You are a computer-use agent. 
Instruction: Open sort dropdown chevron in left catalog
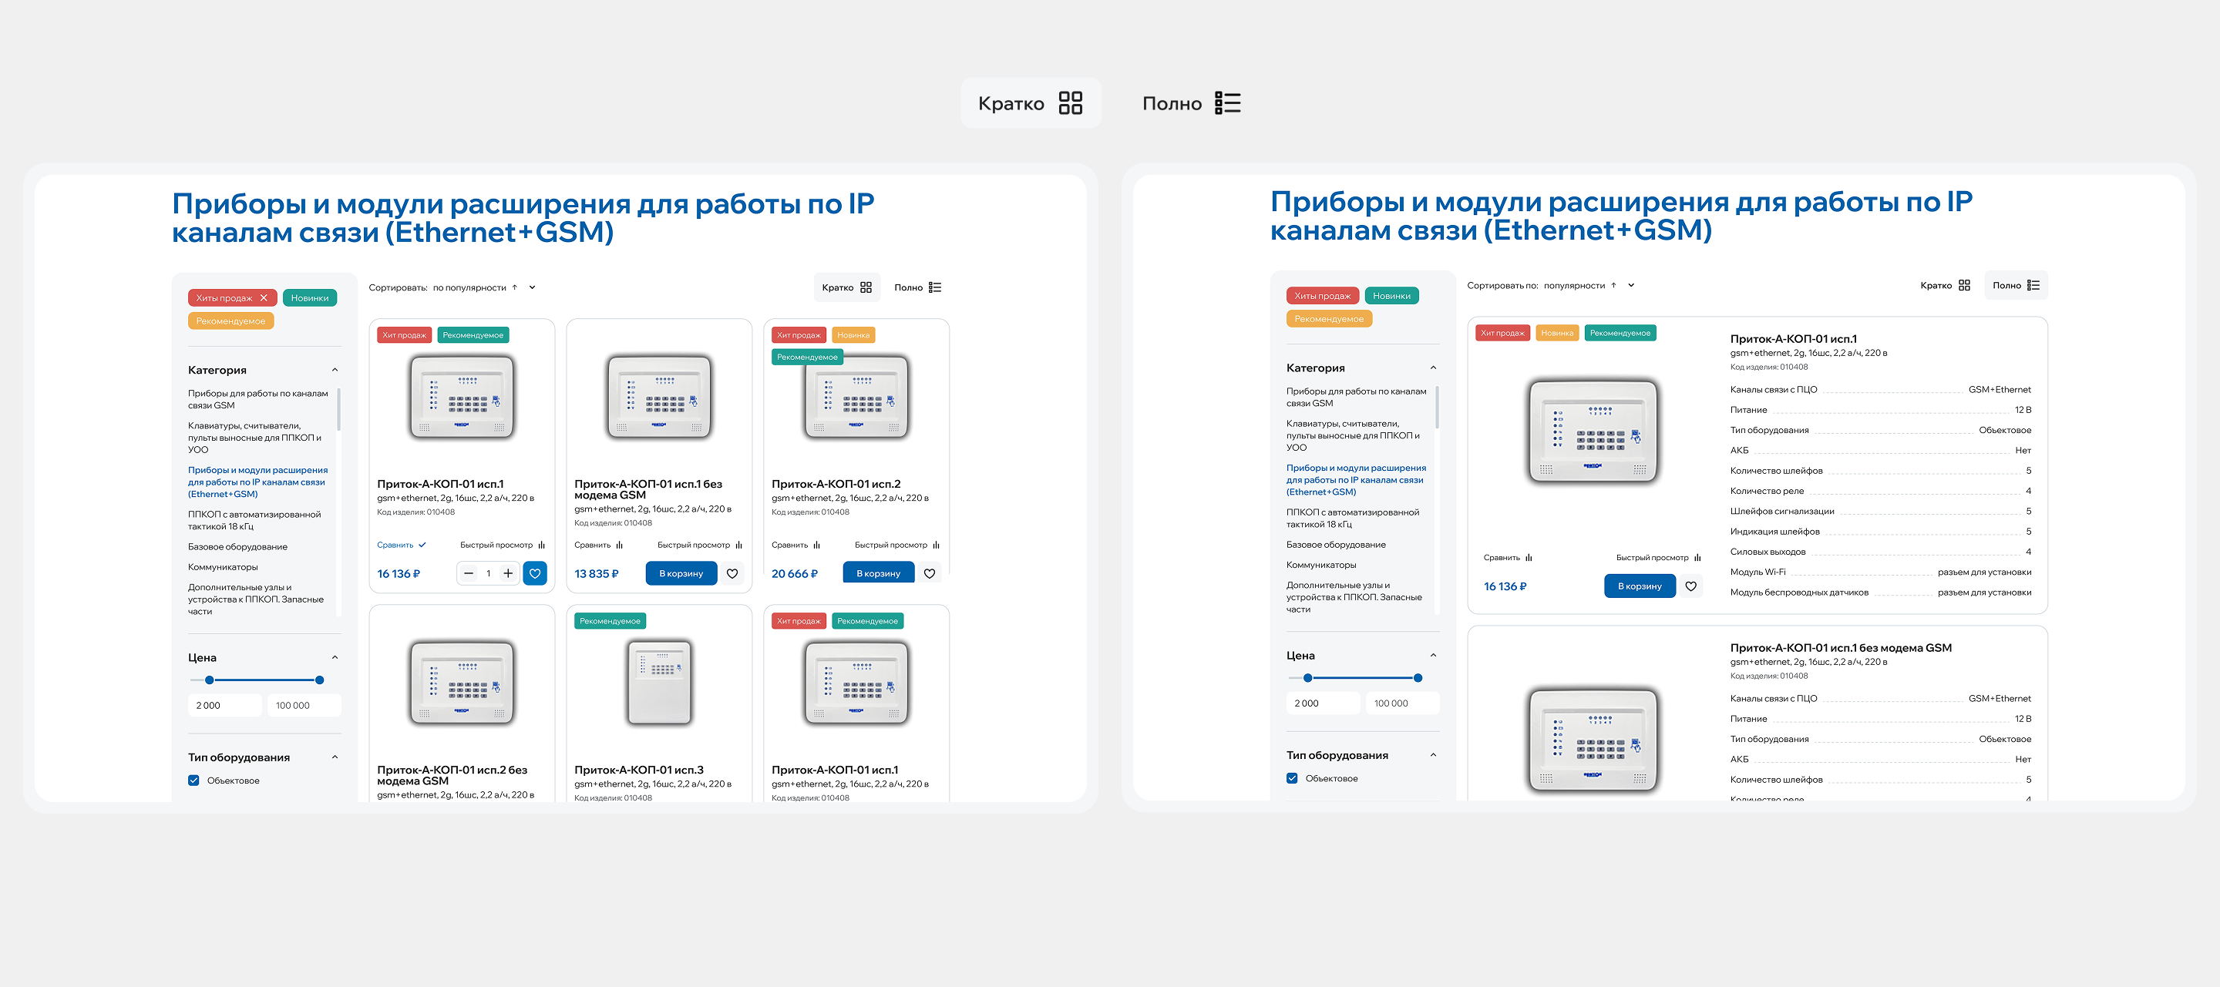pyautogui.click(x=533, y=287)
